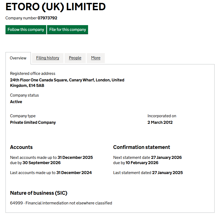Click the company number 07973792
Viewport: 219px width, 218px height.
[x=47, y=18]
